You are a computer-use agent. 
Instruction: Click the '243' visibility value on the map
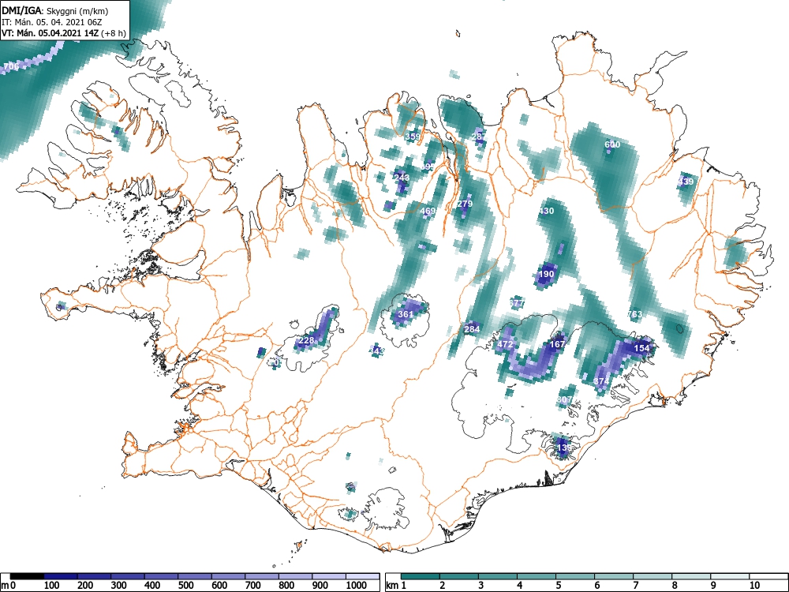point(402,177)
